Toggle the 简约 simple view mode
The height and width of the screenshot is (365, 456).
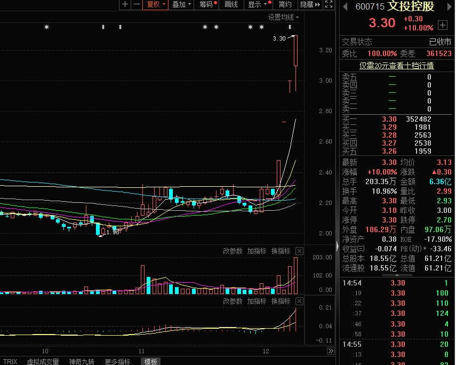tap(285, 5)
